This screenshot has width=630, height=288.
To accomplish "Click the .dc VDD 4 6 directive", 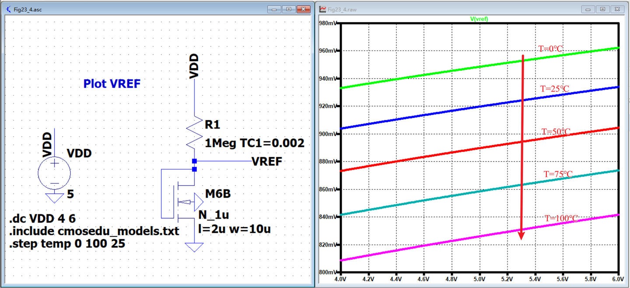I will (44, 218).
